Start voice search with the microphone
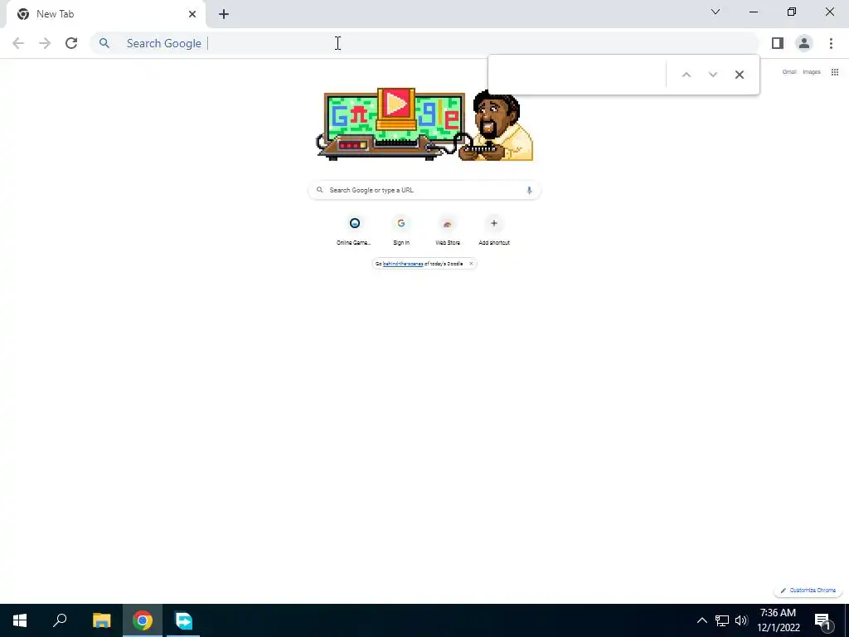Screen dimensions: 849x637 point(529,190)
